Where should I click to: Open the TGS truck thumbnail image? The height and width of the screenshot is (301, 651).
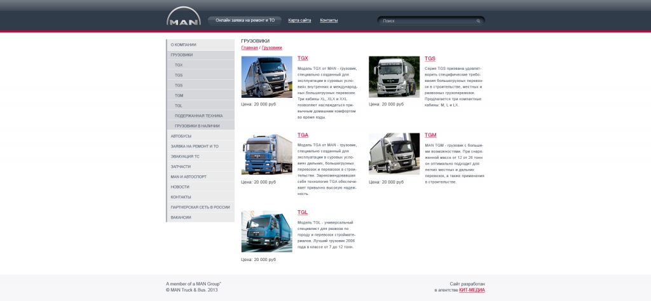(394, 77)
